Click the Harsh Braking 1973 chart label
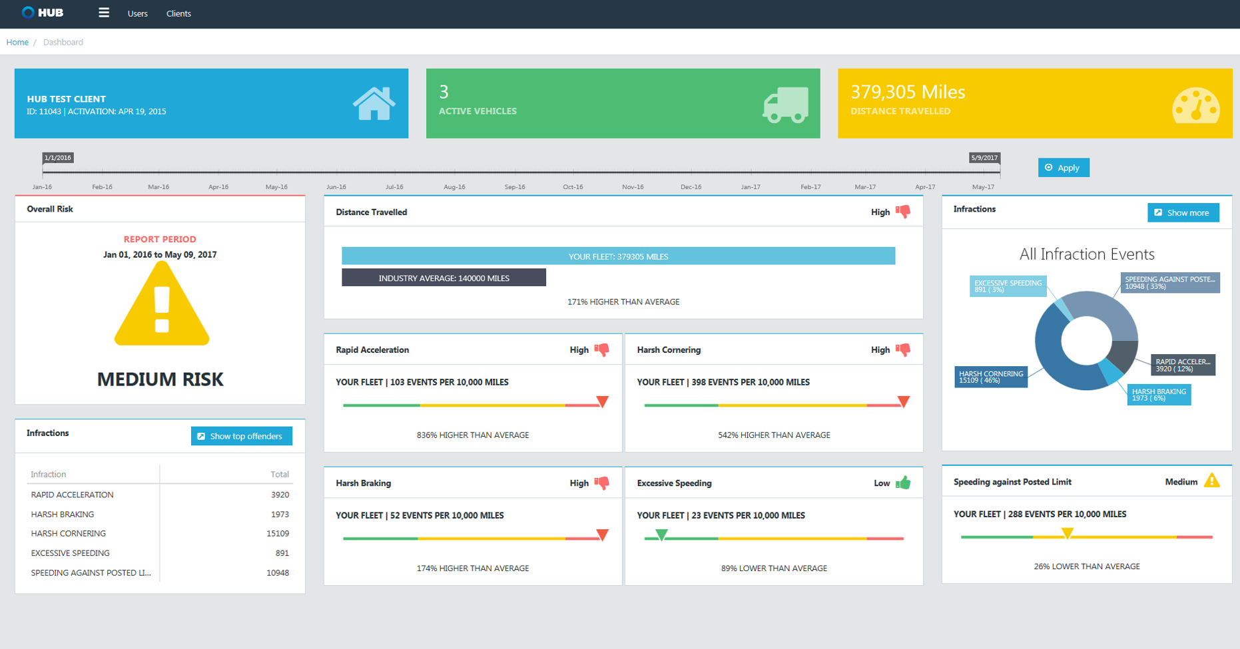The height and width of the screenshot is (649, 1240). (1159, 394)
